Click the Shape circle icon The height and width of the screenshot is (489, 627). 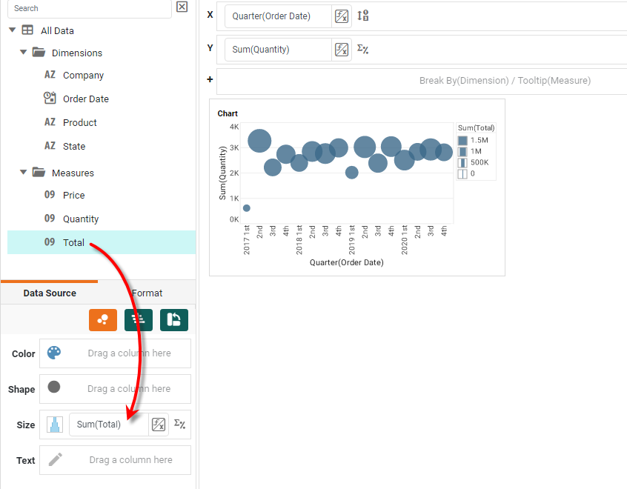pos(54,387)
